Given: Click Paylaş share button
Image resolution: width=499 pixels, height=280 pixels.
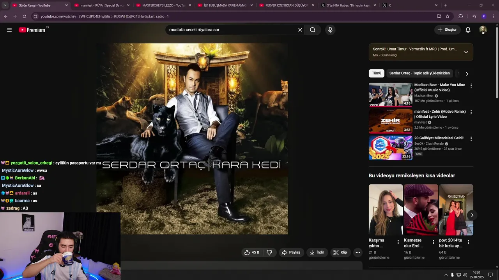Looking at the screenshot, I should click(291, 252).
